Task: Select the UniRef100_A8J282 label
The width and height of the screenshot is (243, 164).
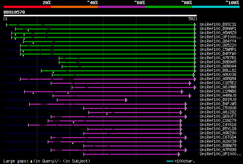Action: (x=218, y=112)
